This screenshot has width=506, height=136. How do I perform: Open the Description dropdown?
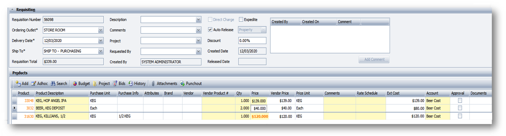point(199,20)
